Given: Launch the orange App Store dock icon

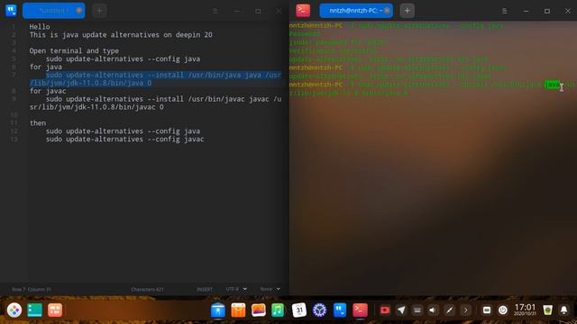Looking at the screenshot, I should click(238, 310).
